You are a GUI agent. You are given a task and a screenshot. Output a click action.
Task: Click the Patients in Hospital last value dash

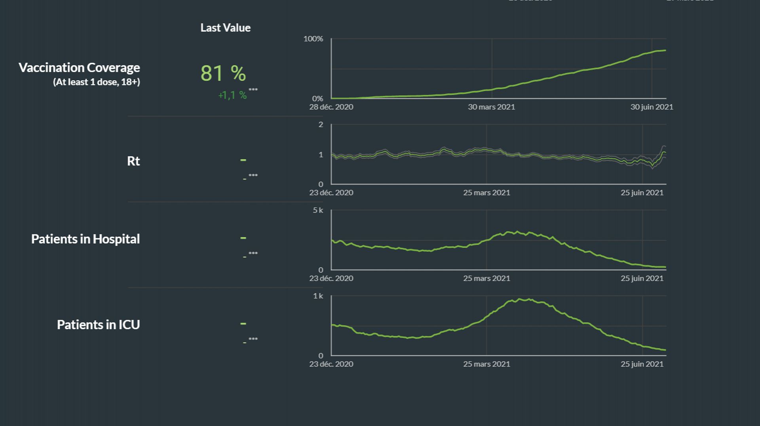(x=243, y=238)
